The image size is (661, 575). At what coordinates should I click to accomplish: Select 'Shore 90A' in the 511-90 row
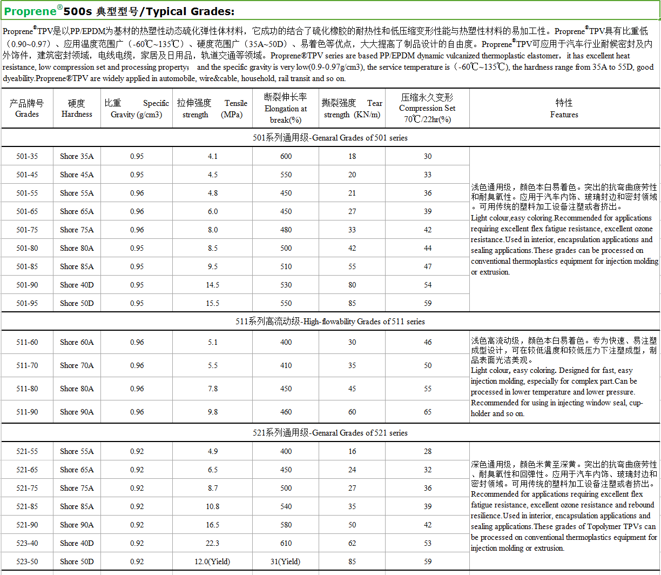(77, 412)
